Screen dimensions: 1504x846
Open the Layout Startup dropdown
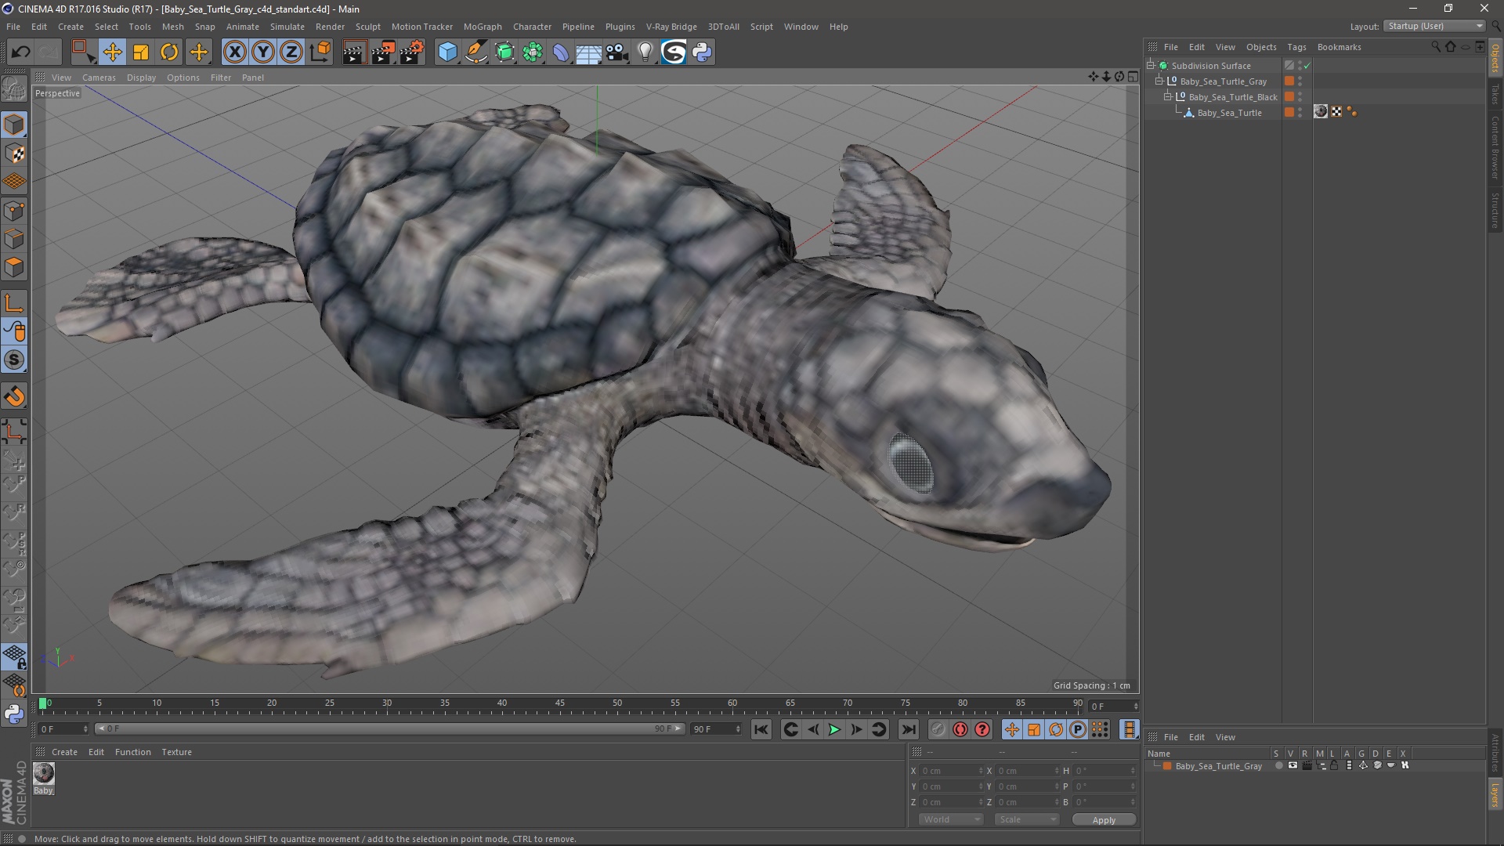click(1435, 26)
